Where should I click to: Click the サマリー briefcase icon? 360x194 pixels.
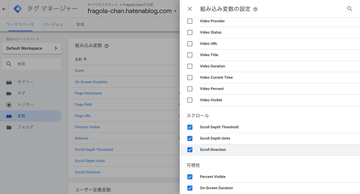pos(9,82)
